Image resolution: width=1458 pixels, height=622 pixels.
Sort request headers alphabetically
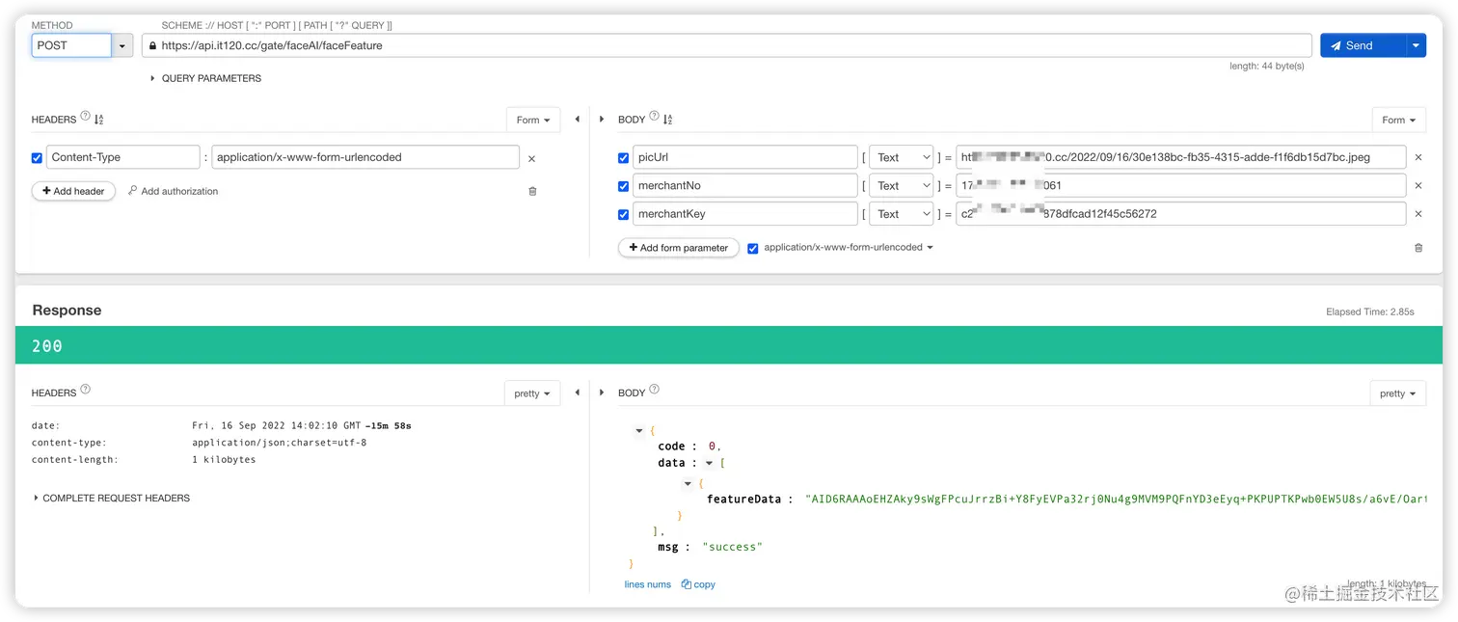tap(98, 120)
